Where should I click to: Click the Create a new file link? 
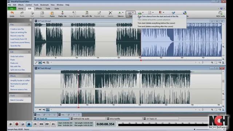coord(17,29)
